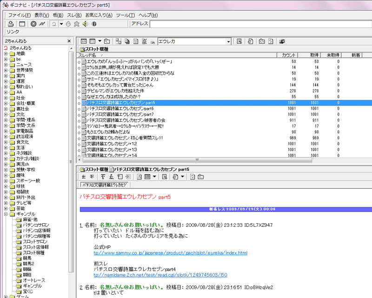Open the table view icon's dropdown arrow
This screenshot has width=372, height=298.
coord(100,41)
